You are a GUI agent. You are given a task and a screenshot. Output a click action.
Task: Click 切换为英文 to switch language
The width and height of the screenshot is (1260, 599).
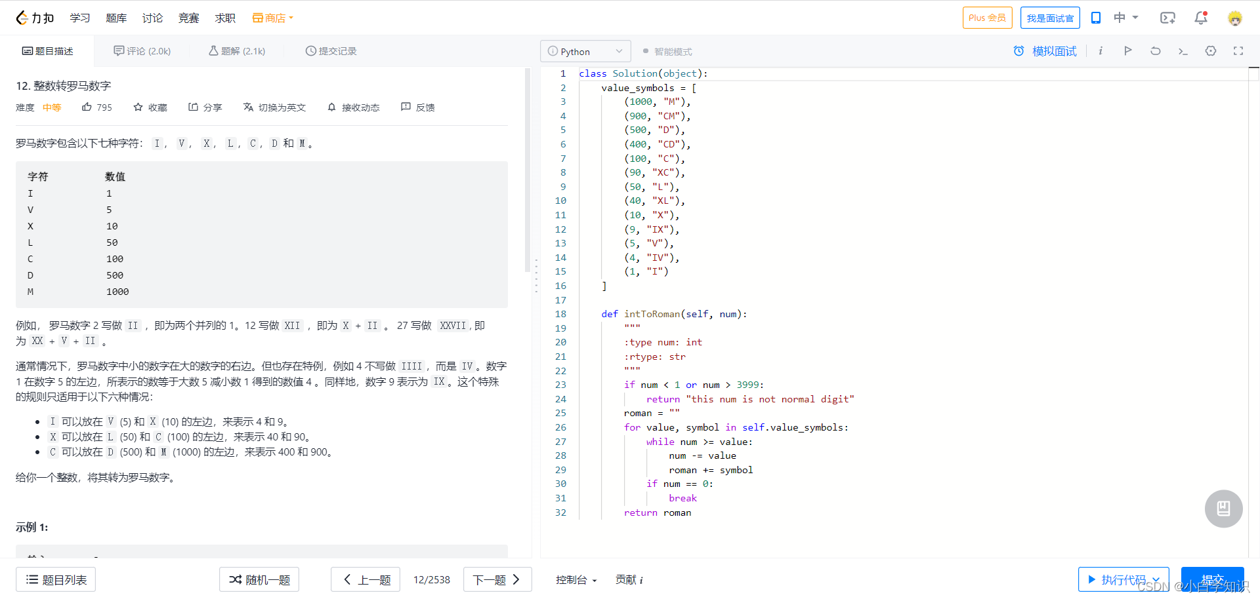(274, 107)
